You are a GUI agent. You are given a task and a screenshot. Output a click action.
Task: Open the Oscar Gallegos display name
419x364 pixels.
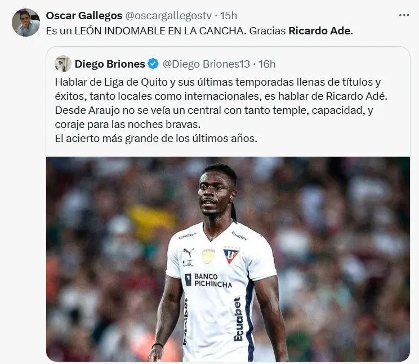(x=84, y=16)
